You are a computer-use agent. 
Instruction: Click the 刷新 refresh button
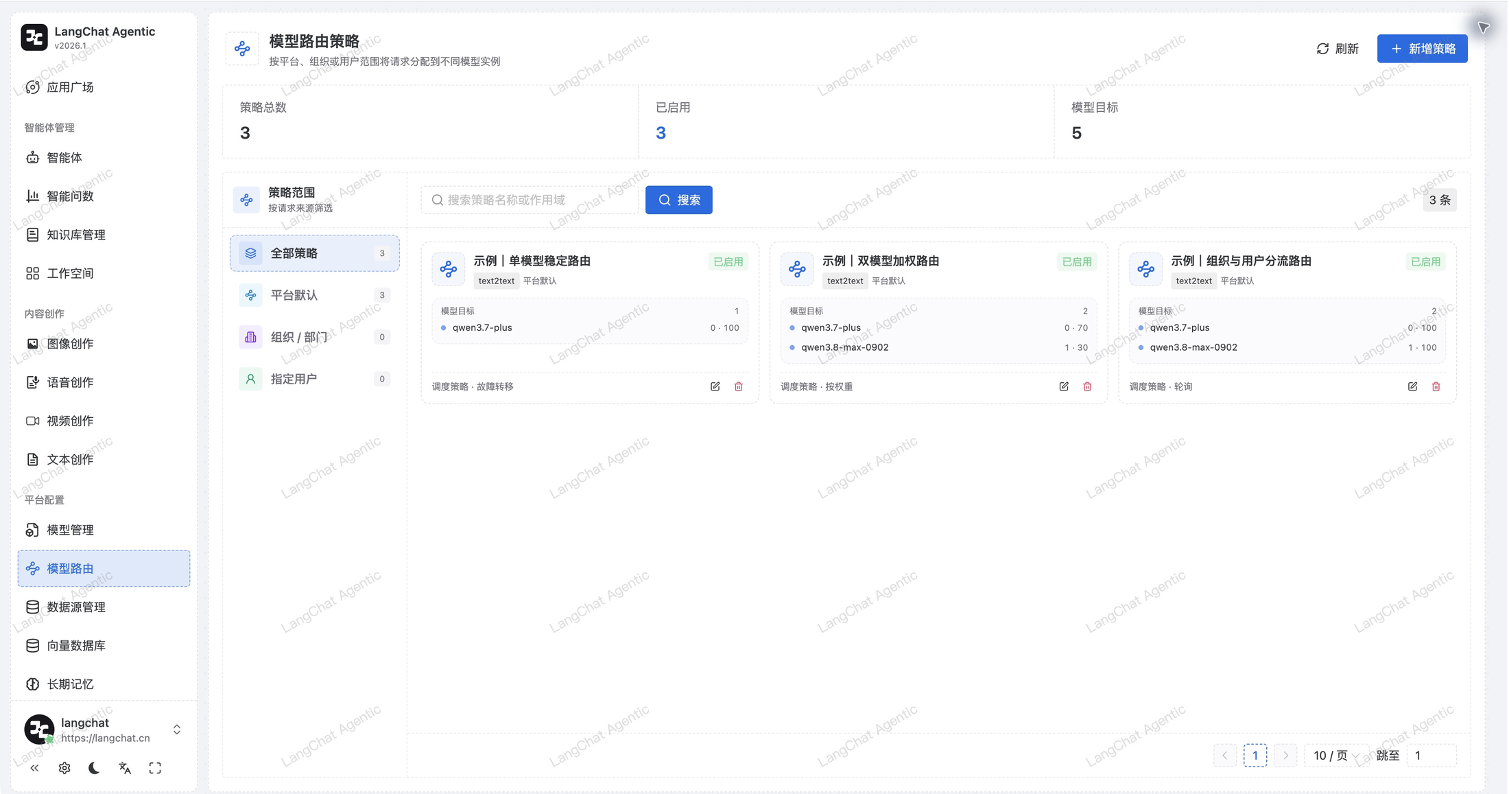(1338, 49)
